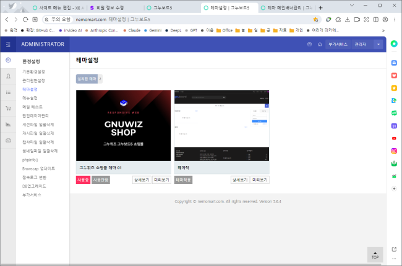402x266 pixels.
Task: Click 관리자 button in header
Action: point(362,44)
